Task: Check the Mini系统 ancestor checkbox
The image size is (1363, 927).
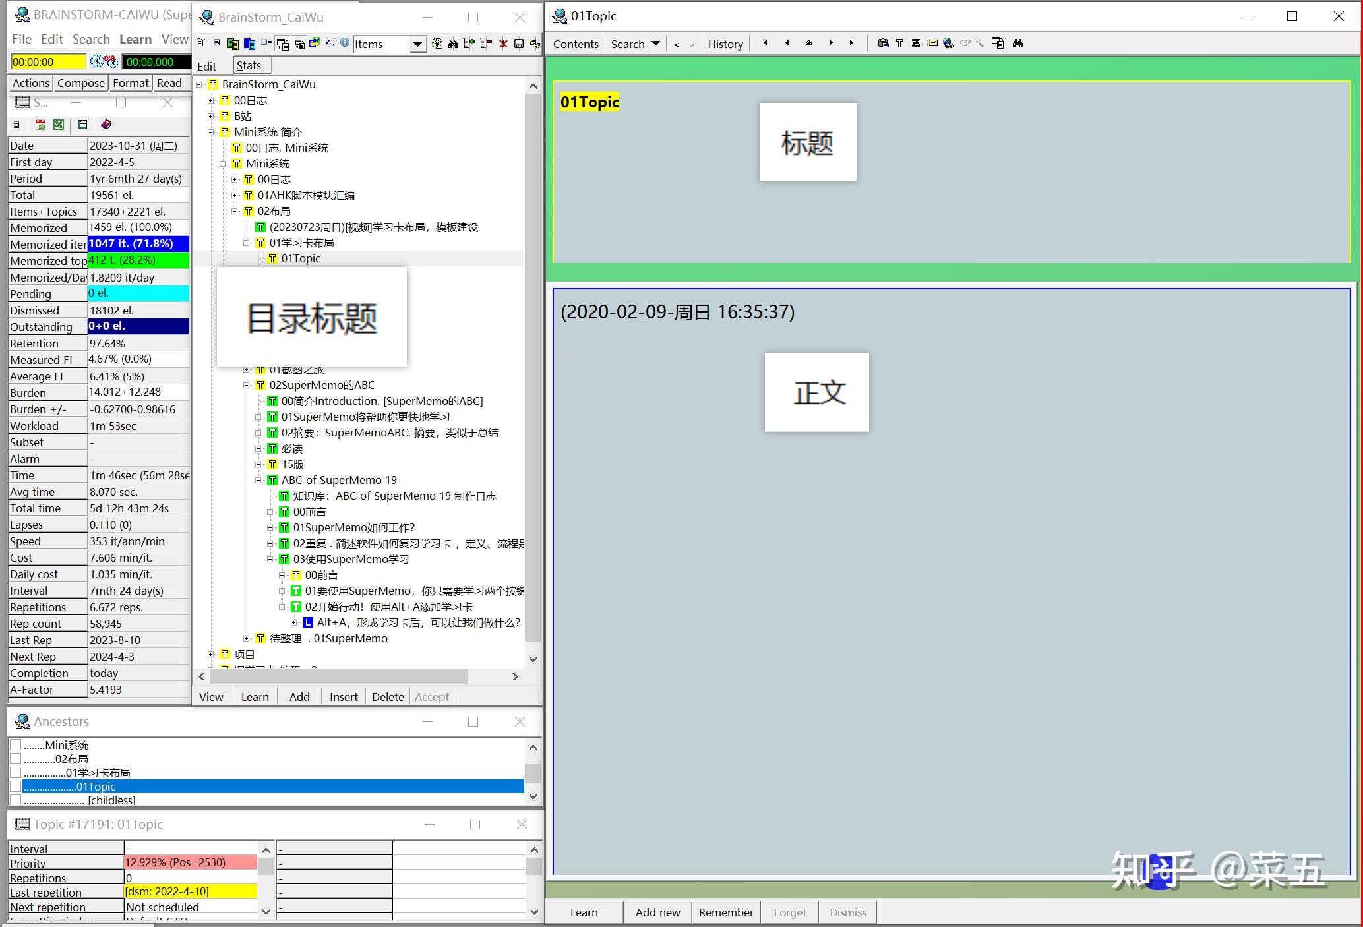Action: pyautogui.click(x=16, y=745)
